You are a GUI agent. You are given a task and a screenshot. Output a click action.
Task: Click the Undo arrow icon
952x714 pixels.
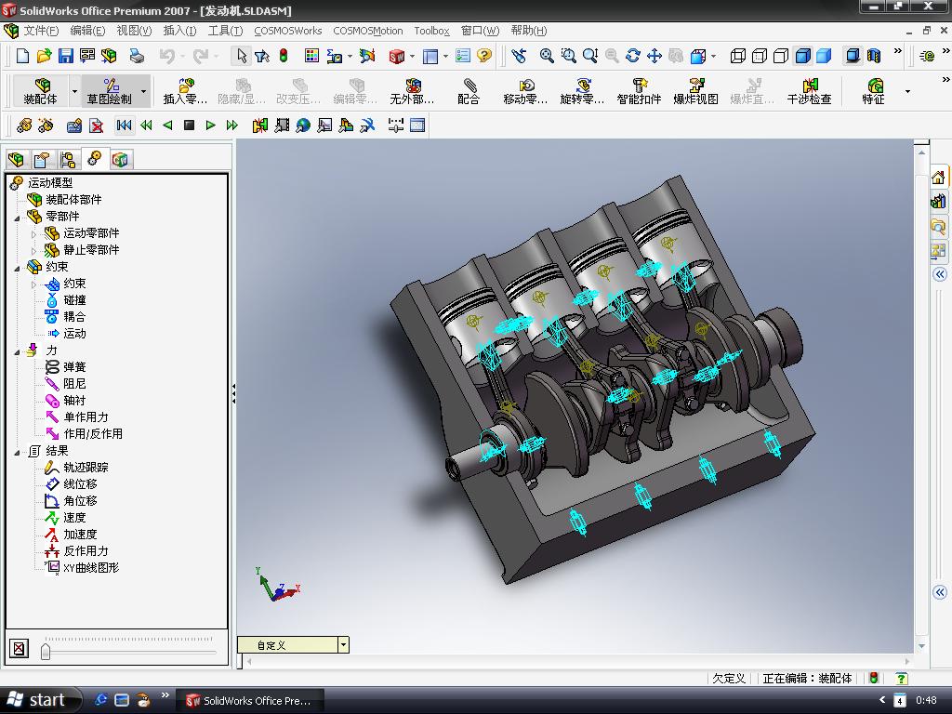coord(166,56)
